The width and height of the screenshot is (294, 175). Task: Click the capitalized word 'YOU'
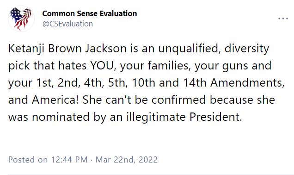(x=102, y=66)
